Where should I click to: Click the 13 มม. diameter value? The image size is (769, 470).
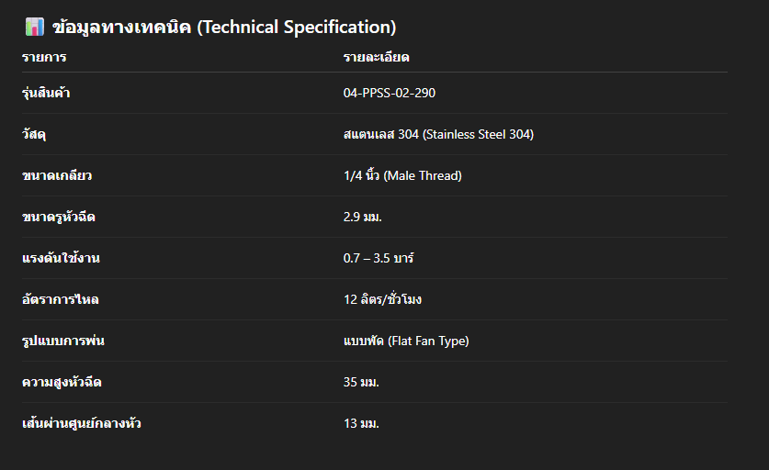(361, 423)
